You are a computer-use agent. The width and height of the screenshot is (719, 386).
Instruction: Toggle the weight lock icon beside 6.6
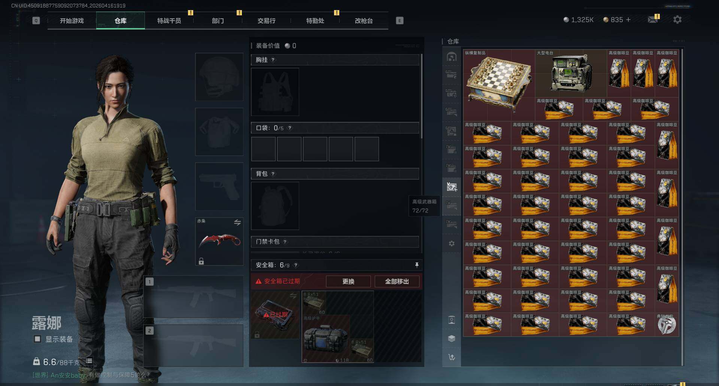[x=36, y=361]
